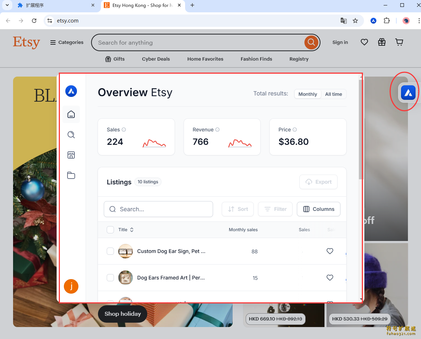
Task: Click the blue extension icon in Chrome toolbar
Action: click(x=373, y=21)
